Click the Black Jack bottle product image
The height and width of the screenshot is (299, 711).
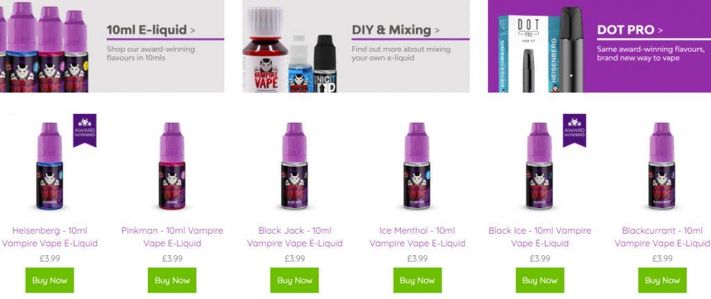pos(294,166)
